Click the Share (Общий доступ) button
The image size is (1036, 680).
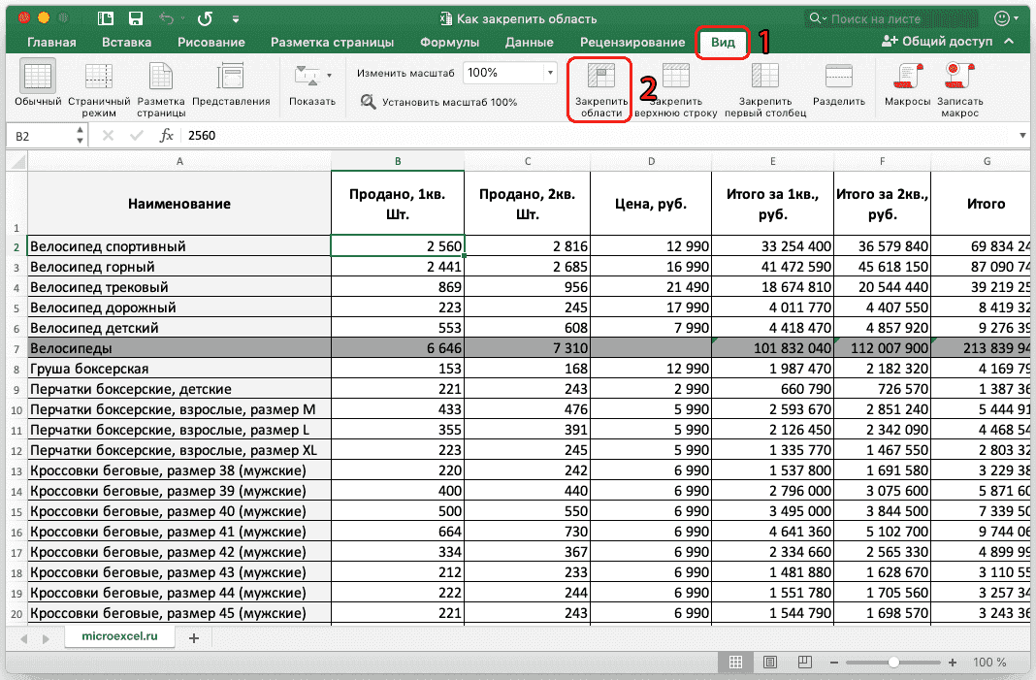[937, 42]
